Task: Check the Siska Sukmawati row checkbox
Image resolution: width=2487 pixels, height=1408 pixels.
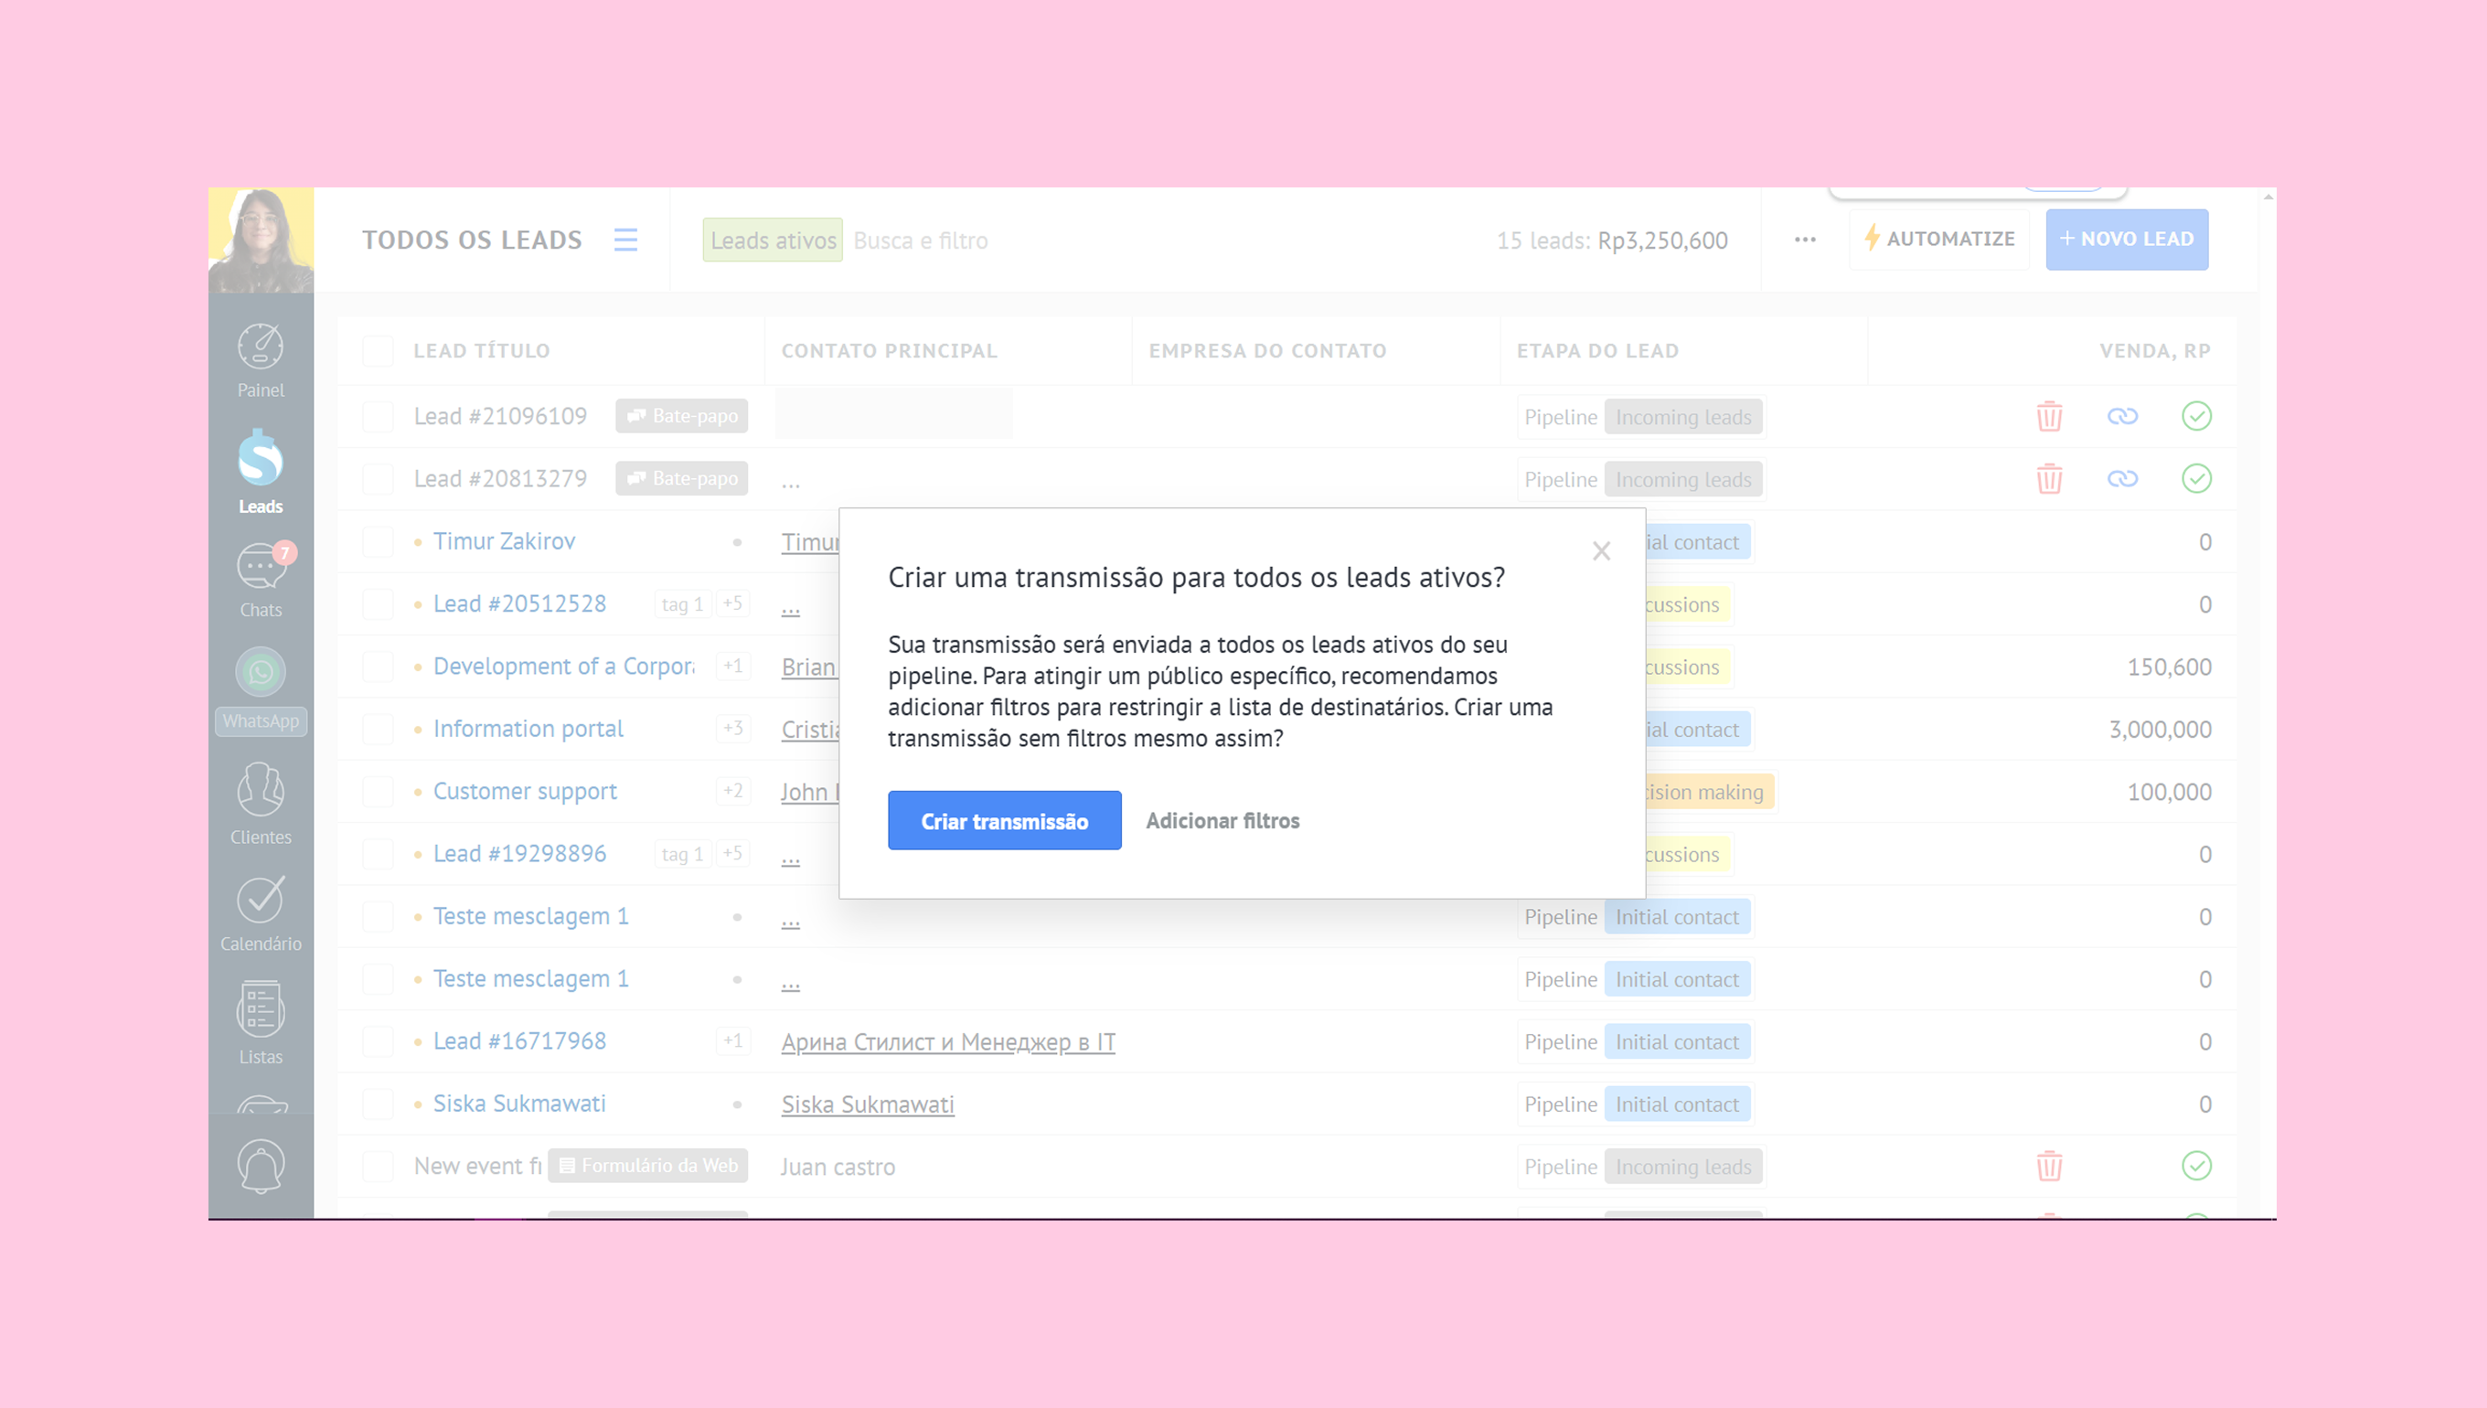Action: pyautogui.click(x=377, y=1104)
